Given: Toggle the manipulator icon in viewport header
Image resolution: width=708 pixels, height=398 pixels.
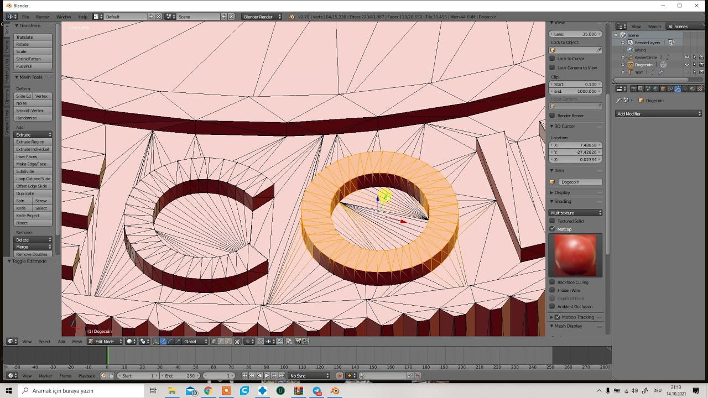Looking at the screenshot, I should [156, 342].
